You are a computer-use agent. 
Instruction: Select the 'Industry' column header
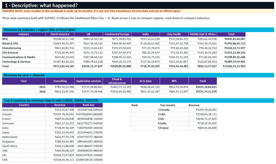(24, 34)
